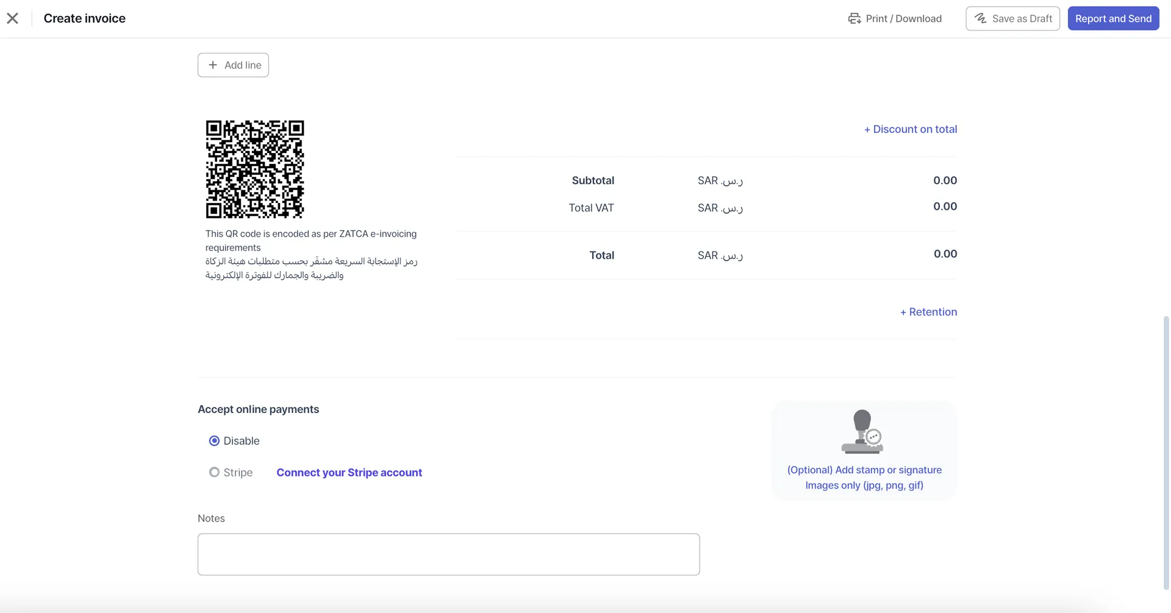
Task: Open Connect your Stripe account link
Action: click(x=349, y=473)
